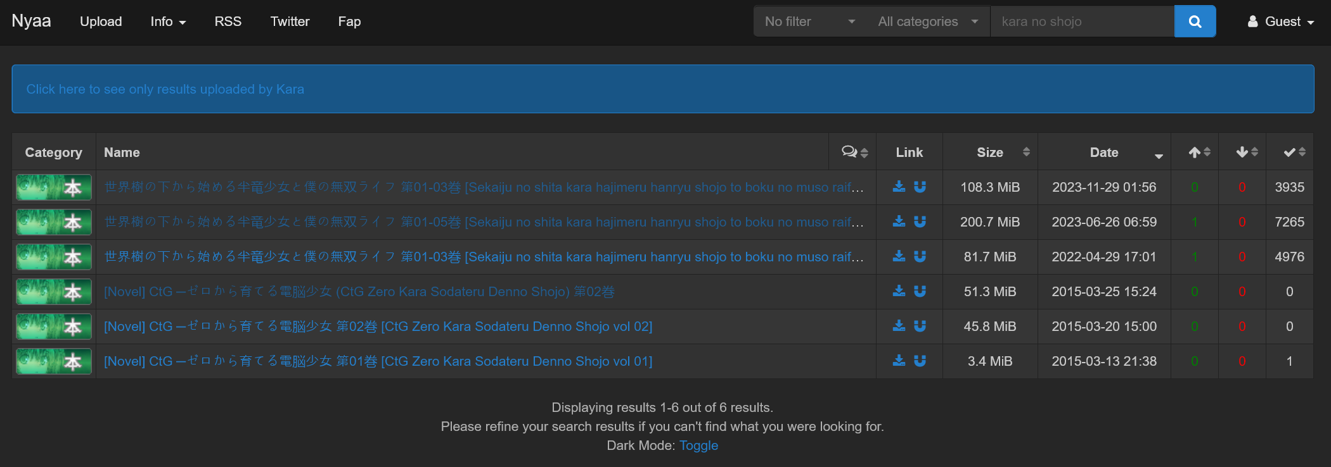The height and width of the screenshot is (467, 1331).
Task: Click the blue search magnifier button
Action: pos(1195,22)
